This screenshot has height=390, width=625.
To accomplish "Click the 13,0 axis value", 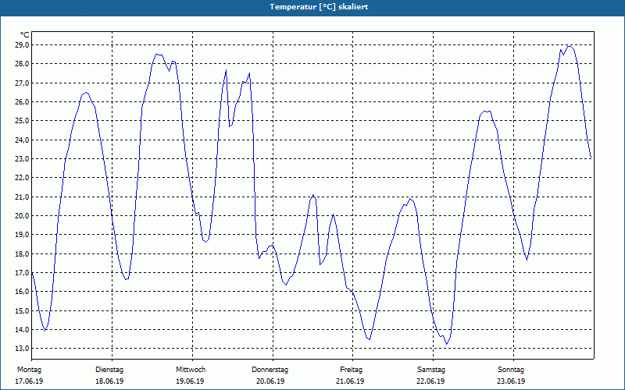I will click(x=22, y=349).
